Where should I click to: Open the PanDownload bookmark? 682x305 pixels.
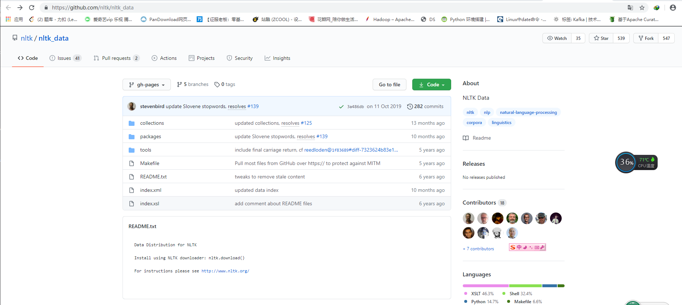tap(166, 19)
